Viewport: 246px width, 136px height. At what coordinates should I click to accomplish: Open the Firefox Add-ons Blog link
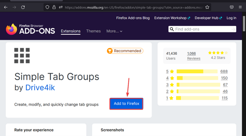(x=133, y=18)
